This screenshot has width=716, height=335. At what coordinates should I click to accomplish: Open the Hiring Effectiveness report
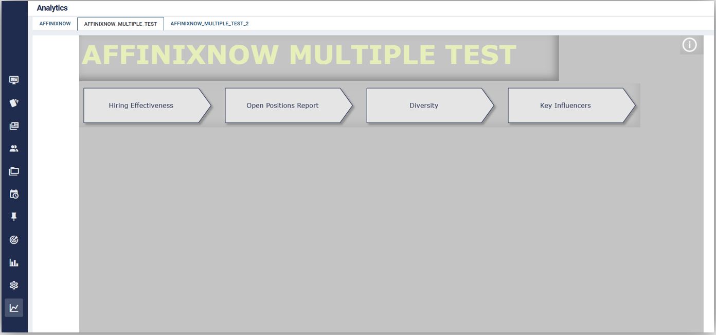pyautogui.click(x=141, y=105)
